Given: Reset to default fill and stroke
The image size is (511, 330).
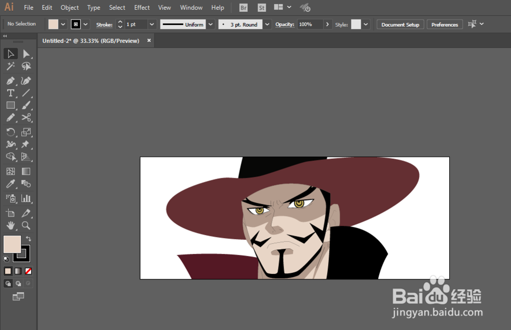Looking at the screenshot, I should click(6, 259).
